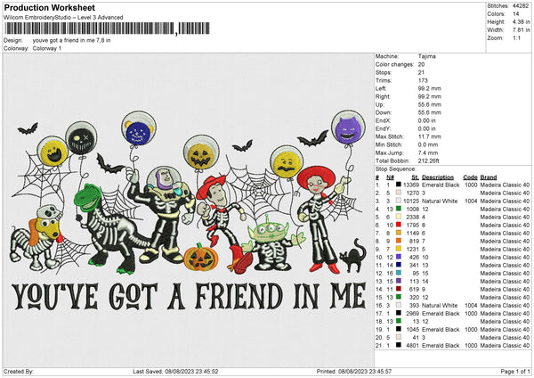Screen dimensions: 534x378
Task: Click stitch count 13369 in row 1
Action: coord(411,185)
